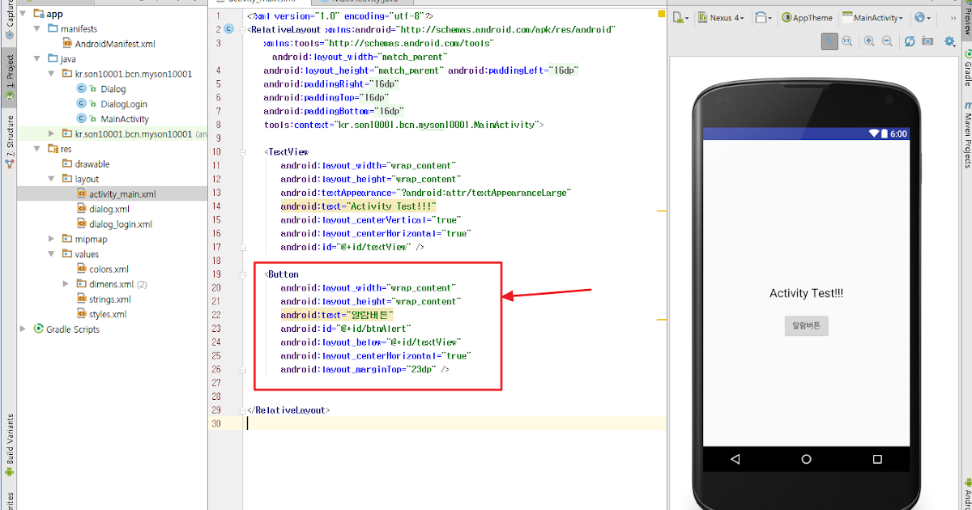Collapse the java folder
Image resolution: width=972 pixels, height=510 pixels.
38,58
